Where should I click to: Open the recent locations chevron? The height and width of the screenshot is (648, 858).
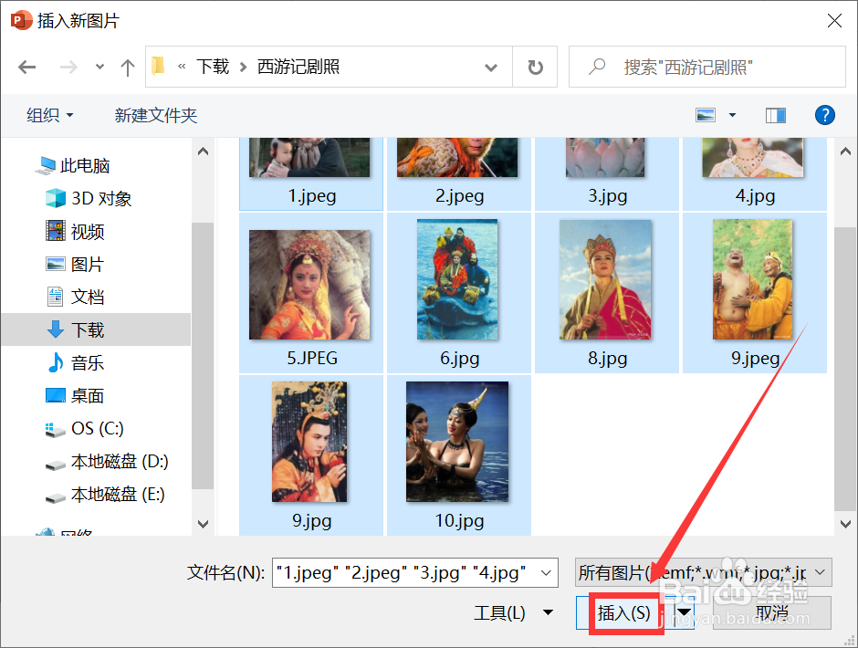coord(99,68)
